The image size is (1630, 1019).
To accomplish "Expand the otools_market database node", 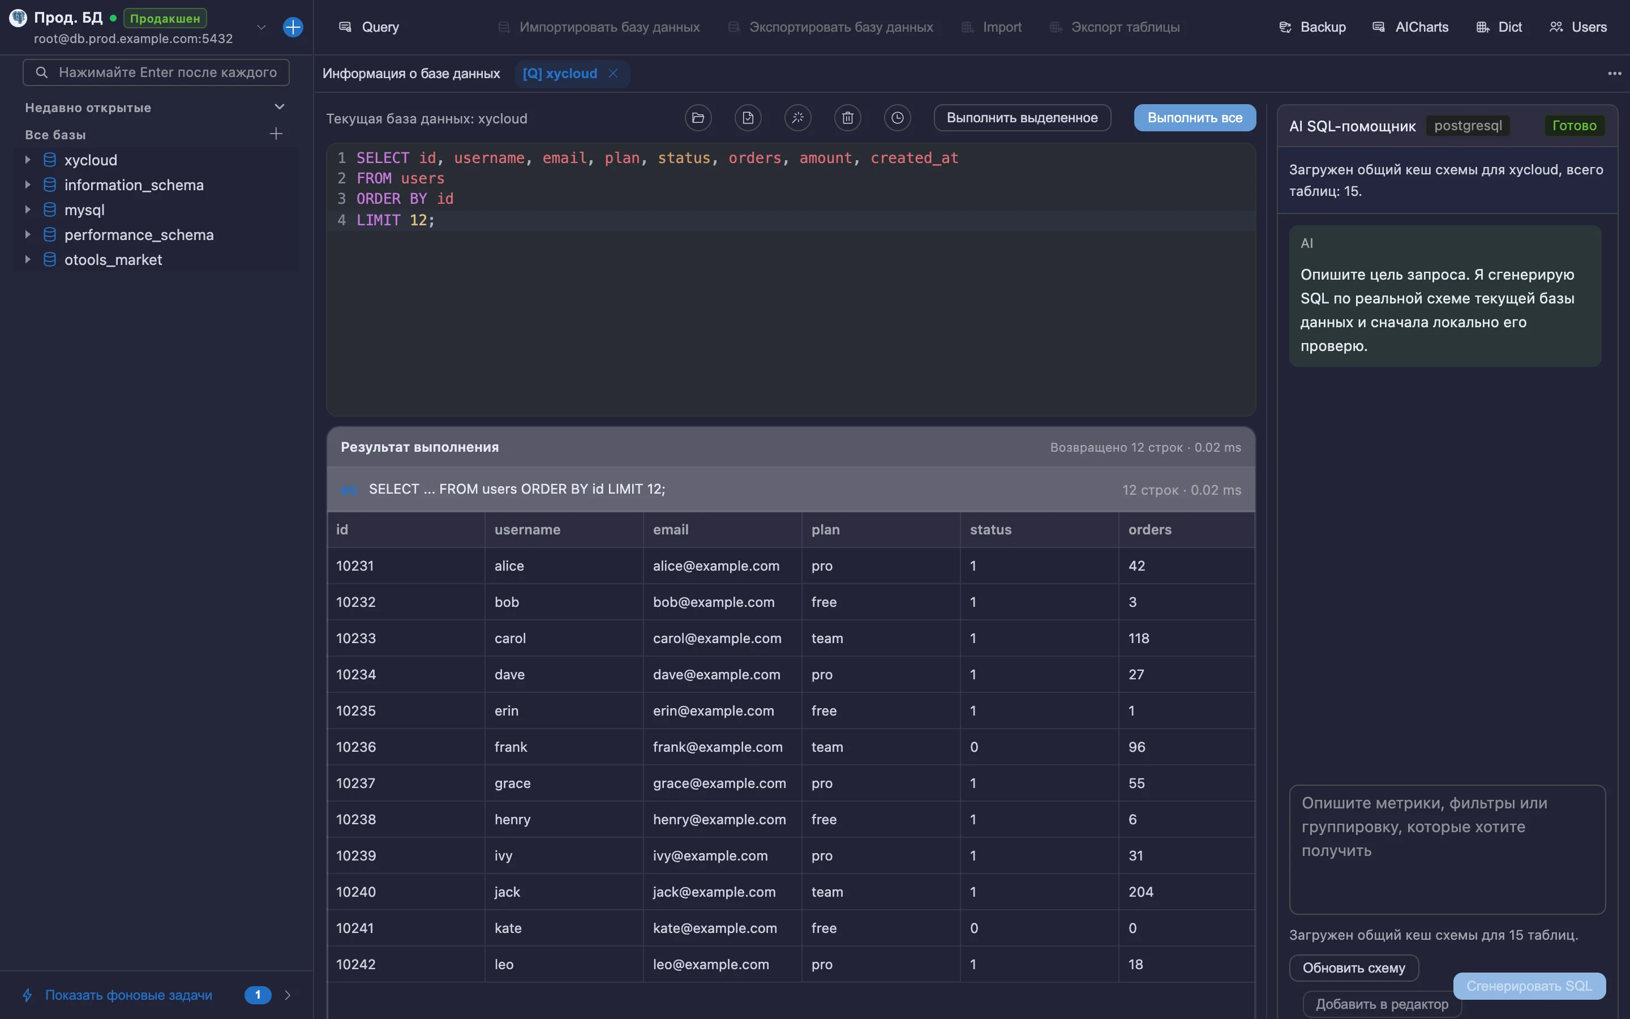I will (28, 259).
